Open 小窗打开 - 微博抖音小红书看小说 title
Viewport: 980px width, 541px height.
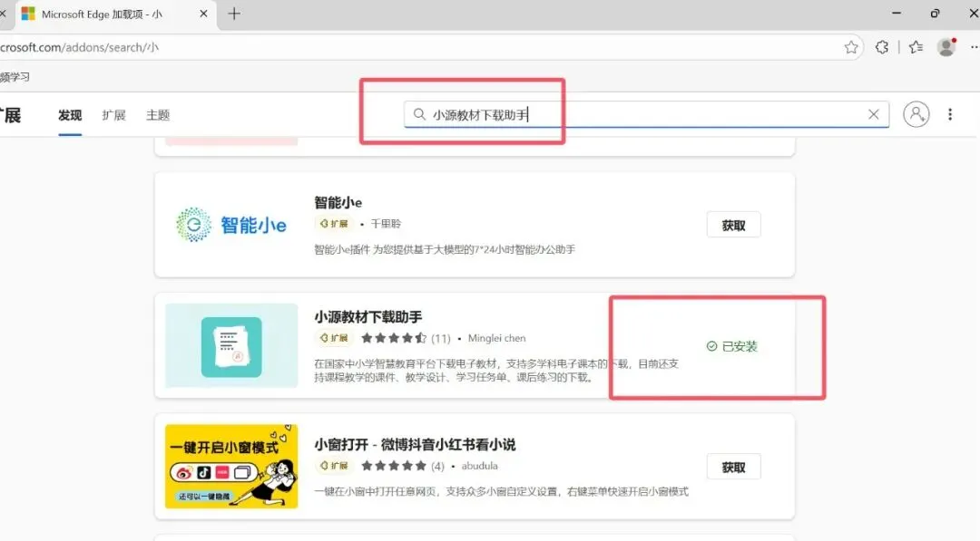(415, 445)
